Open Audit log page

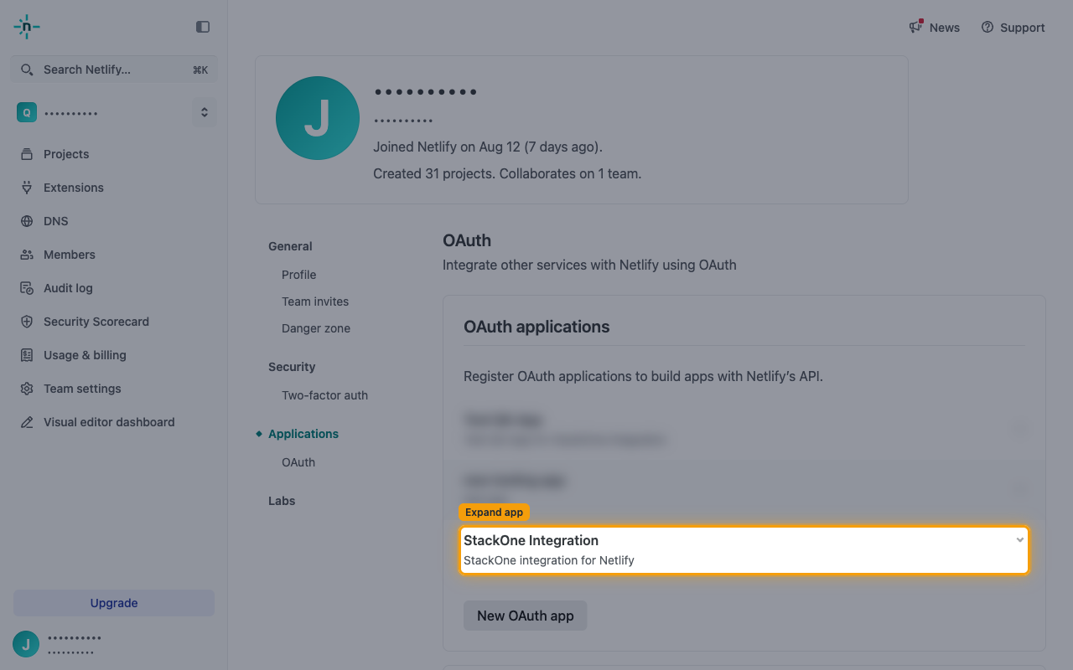68,288
